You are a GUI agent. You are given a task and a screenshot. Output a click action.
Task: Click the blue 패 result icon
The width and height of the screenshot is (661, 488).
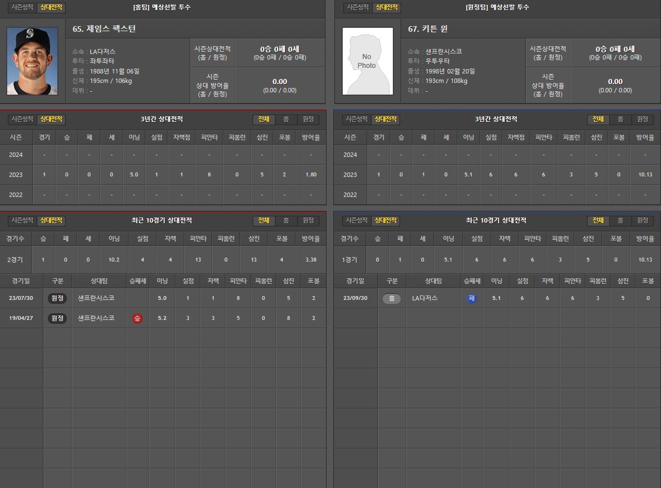pyautogui.click(x=472, y=298)
